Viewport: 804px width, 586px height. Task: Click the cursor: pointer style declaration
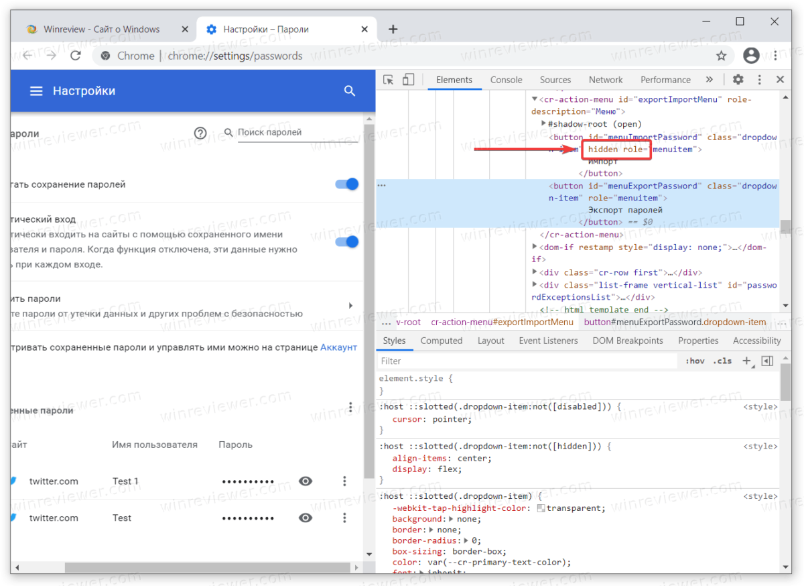coord(432,419)
